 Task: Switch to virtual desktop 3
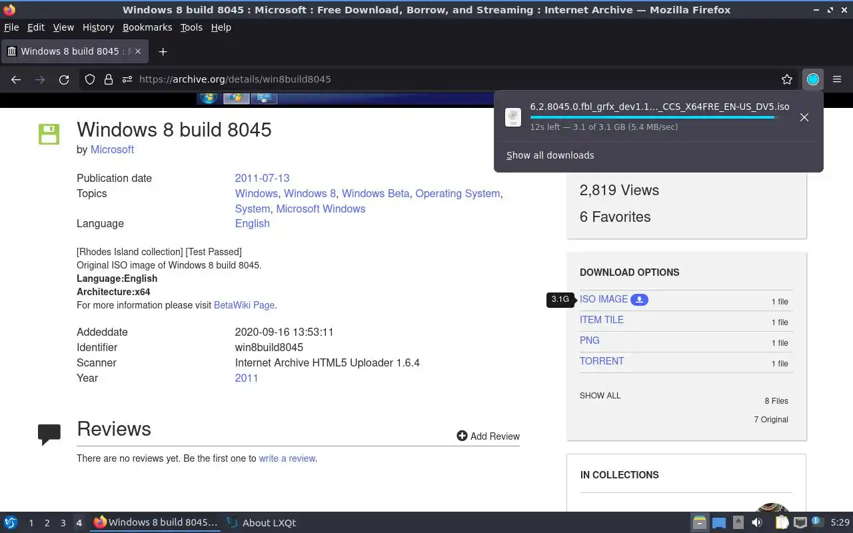click(x=63, y=523)
